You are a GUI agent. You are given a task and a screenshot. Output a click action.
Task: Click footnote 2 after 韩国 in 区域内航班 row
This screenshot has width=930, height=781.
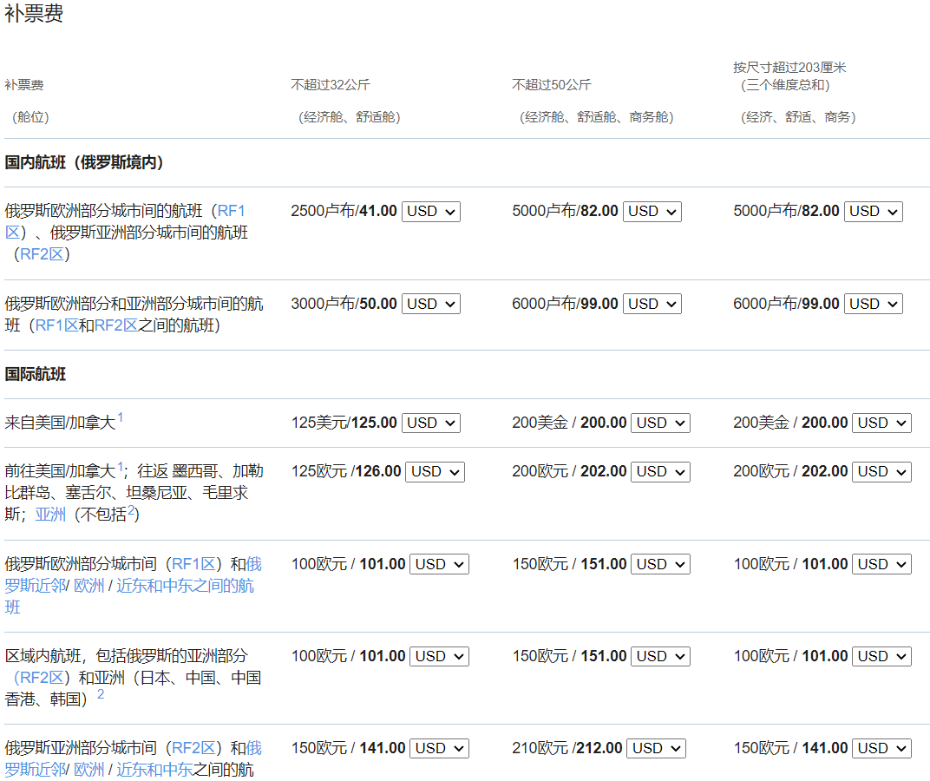point(101,694)
